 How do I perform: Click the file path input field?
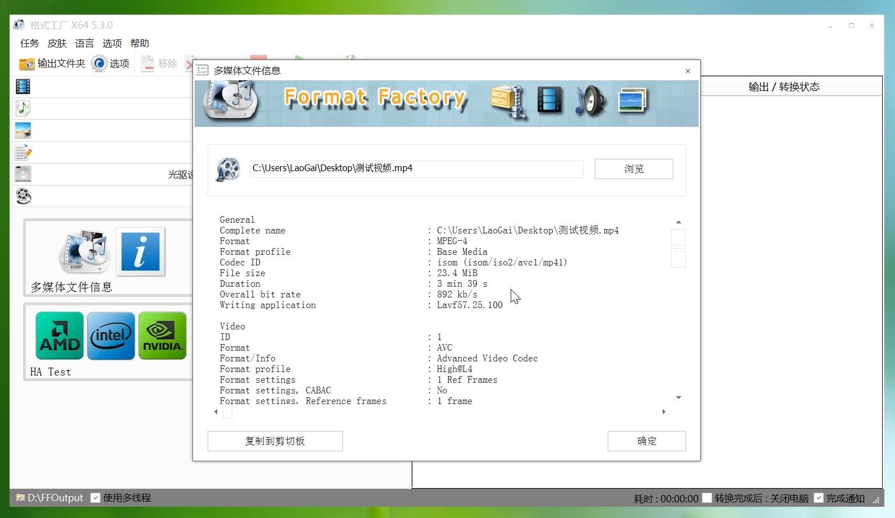(416, 168)
